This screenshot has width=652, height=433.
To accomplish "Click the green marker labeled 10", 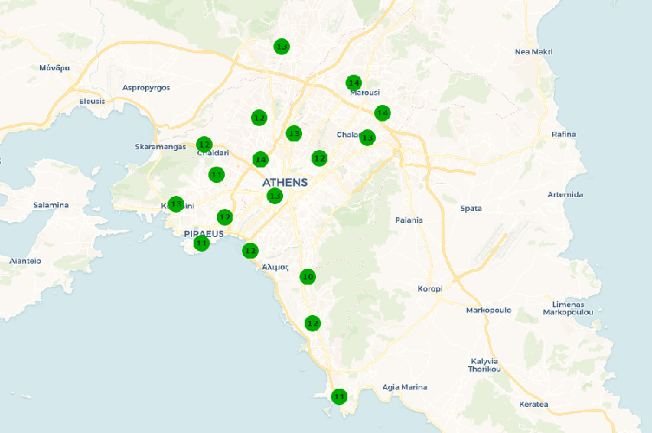I will pos(307,277).
